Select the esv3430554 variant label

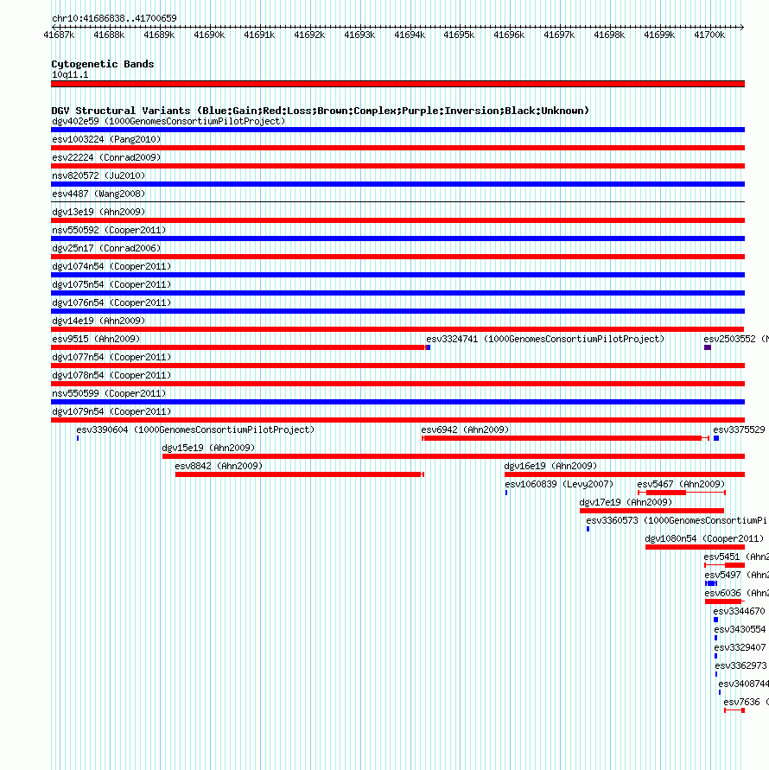click(x=740, y=630)
